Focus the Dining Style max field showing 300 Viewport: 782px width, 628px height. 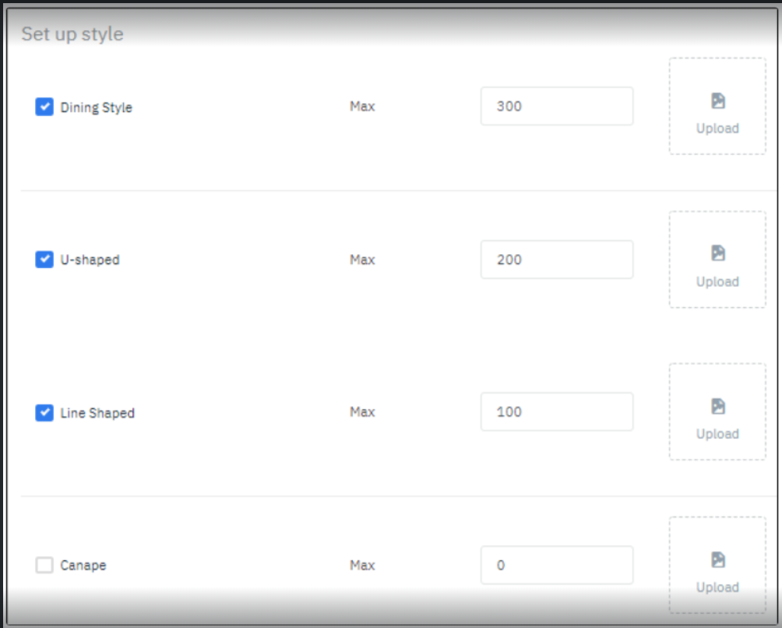(556, 106)
